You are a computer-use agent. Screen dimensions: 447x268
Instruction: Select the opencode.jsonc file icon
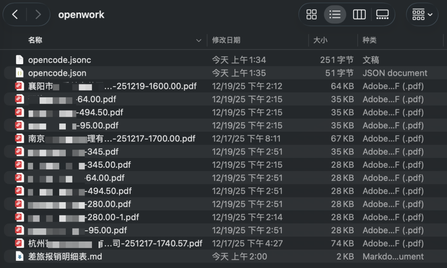(x=19, y=60)
